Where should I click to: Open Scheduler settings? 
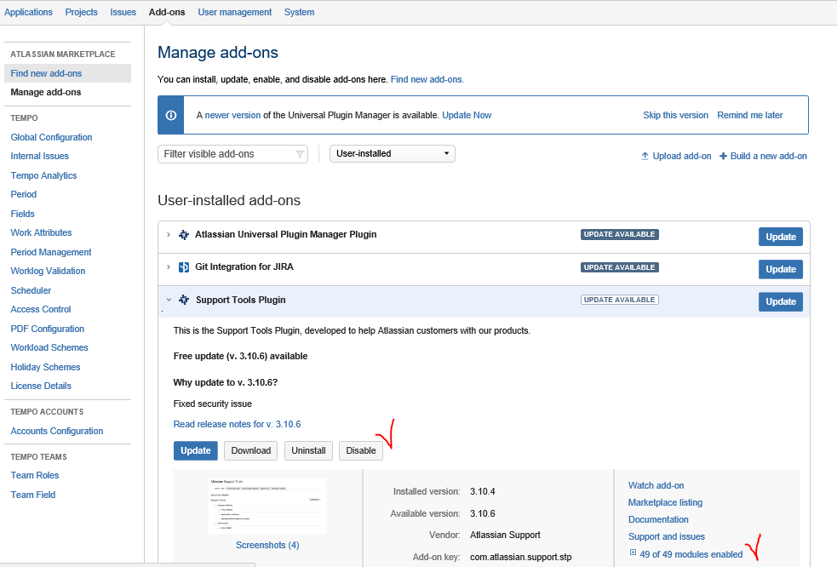[31, 290]
